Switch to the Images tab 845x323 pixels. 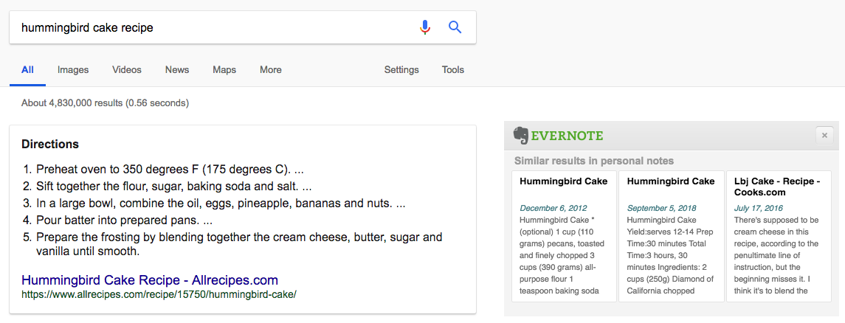73,70
